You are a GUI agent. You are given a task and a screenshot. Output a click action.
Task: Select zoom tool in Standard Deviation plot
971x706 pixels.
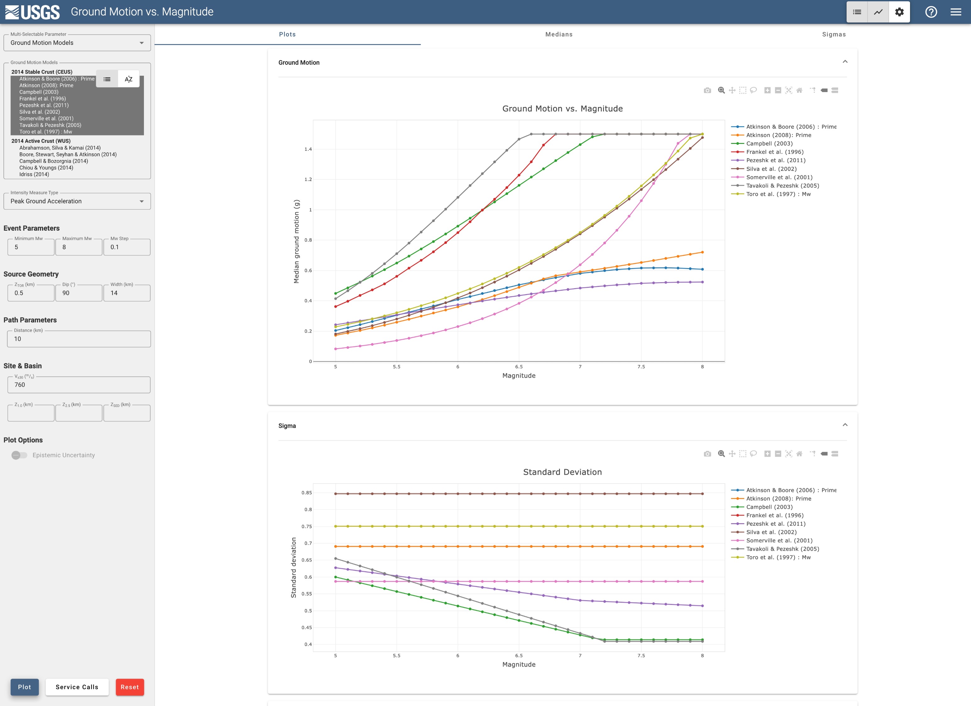point(721,454)
